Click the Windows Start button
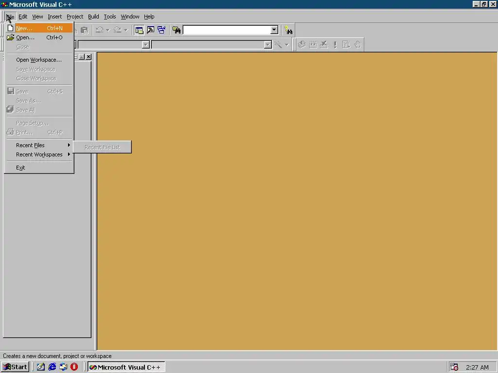 tap(15, 367)
